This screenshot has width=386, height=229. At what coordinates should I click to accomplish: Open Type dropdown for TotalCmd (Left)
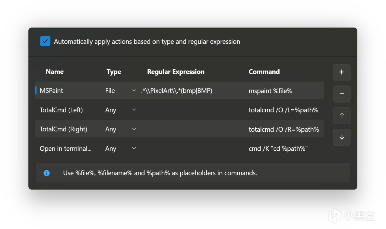click(134, 110)
